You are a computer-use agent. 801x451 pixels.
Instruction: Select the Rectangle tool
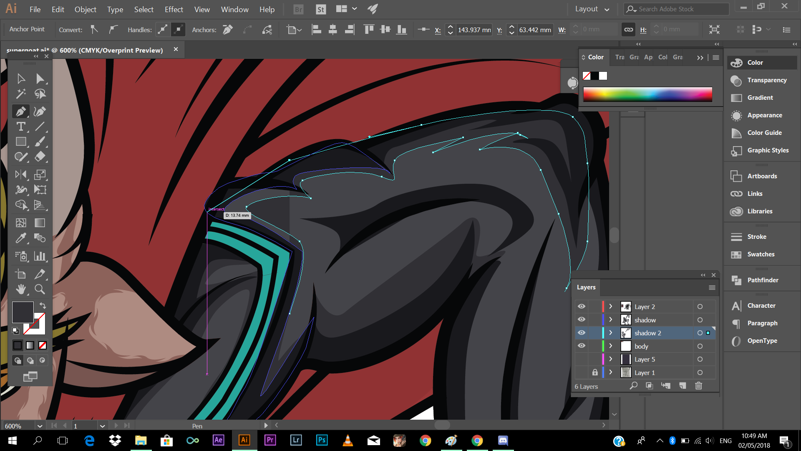coord(21,142)
